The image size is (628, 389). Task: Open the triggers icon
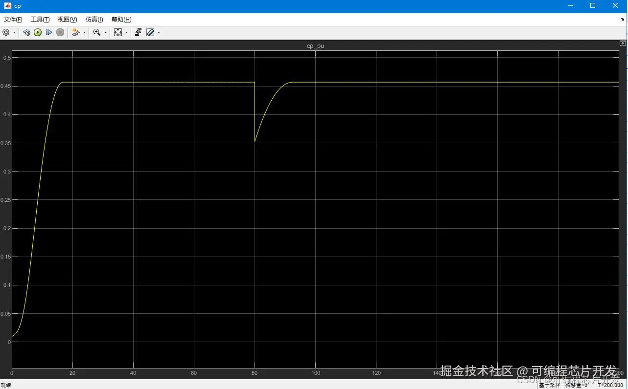pos(139,32)
